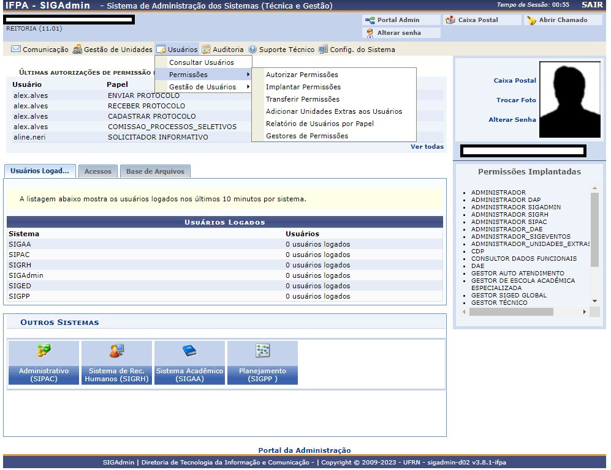The image size is (611, 470).
Task: Click the Suporte Técnico help icon
Action: click(252, 50)
